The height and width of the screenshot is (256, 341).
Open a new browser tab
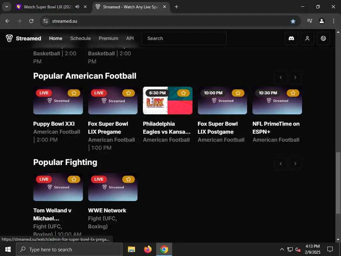(x=176, y=7)
